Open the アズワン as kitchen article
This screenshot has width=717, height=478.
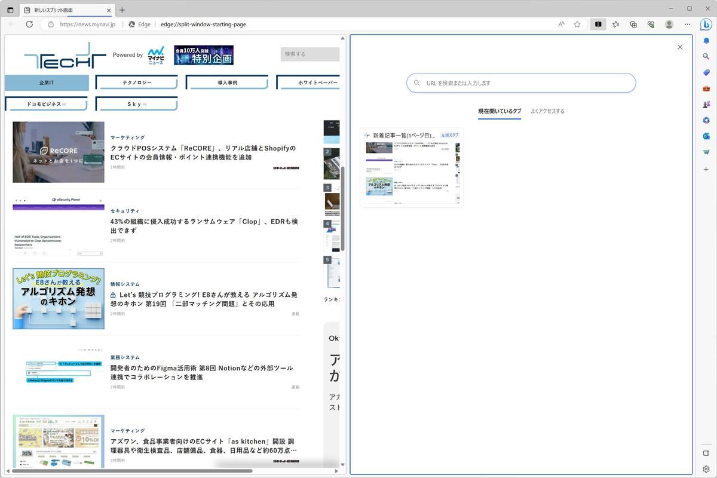(x=204, y=446)
